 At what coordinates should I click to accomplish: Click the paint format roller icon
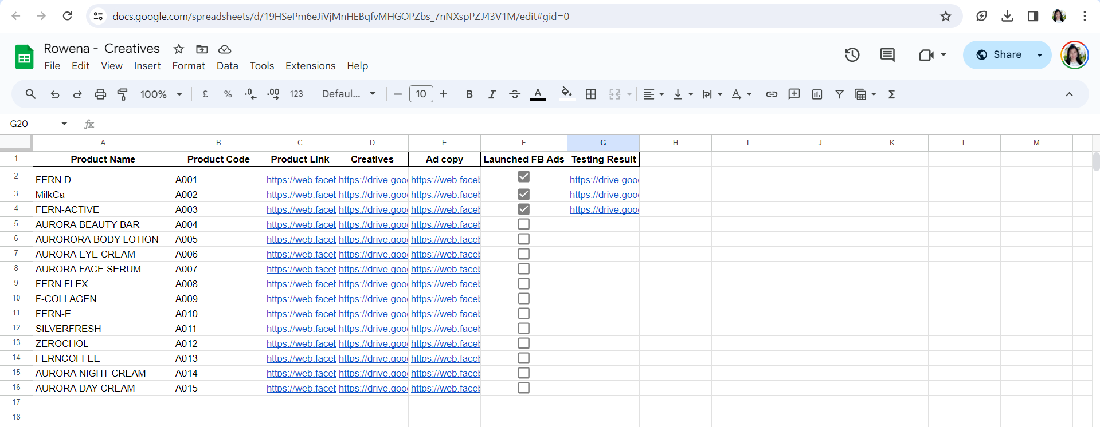(x=123, y=94)
